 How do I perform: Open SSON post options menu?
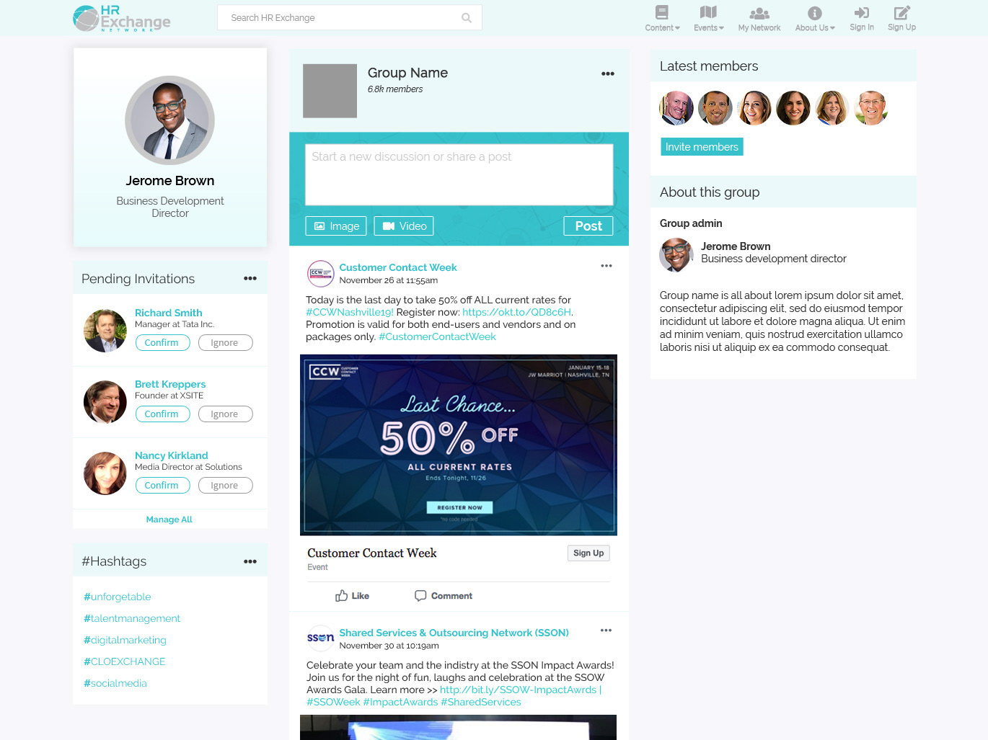tap(607, 630)
